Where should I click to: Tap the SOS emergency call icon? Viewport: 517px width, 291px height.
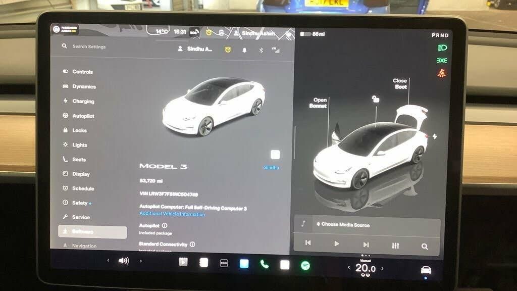click(194, 32)
